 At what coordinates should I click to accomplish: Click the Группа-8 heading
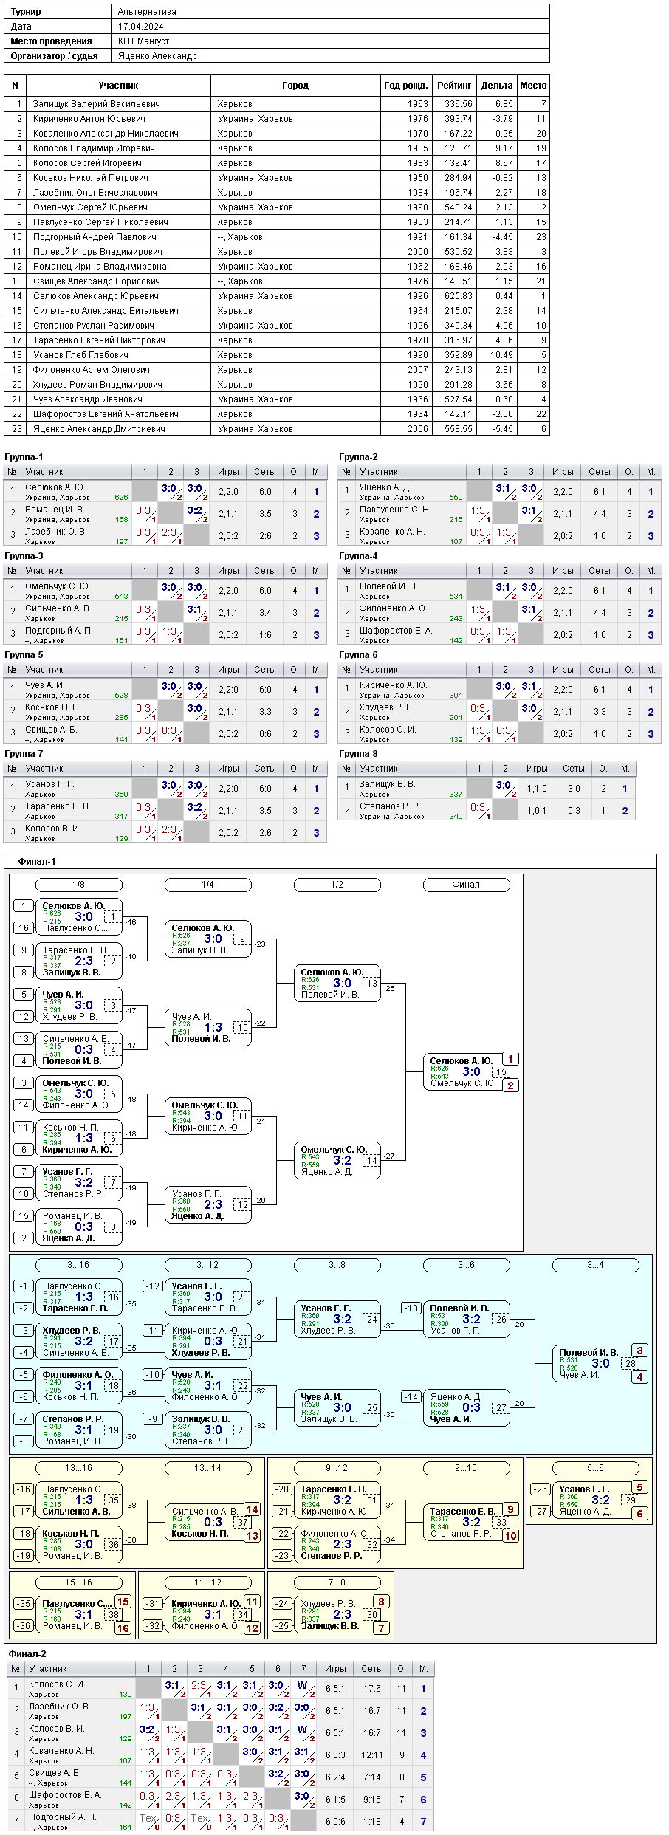tap(358, 754)
